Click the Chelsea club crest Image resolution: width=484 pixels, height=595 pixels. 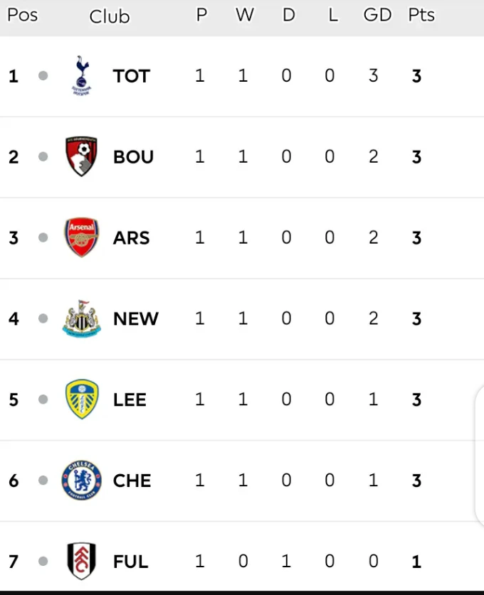(82, 480)
